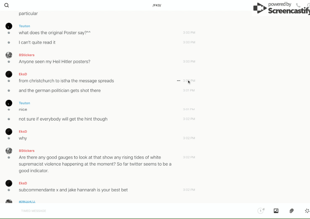Viewport: 310px width, 219px height.
Task: Click Teuton's avatar above the poster question
Action: coord(9,26)
